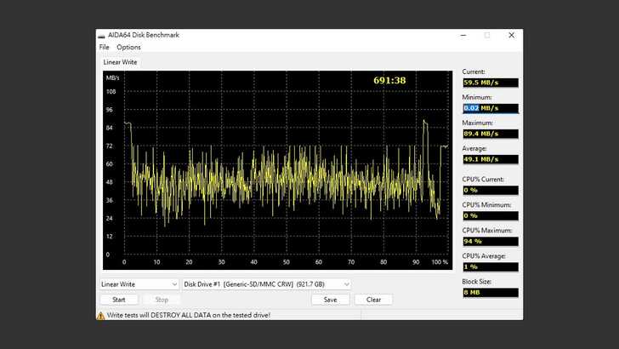619x349 pixels.
Task: Expand the Linear Write test type dropdown
Action: (139, 284)
